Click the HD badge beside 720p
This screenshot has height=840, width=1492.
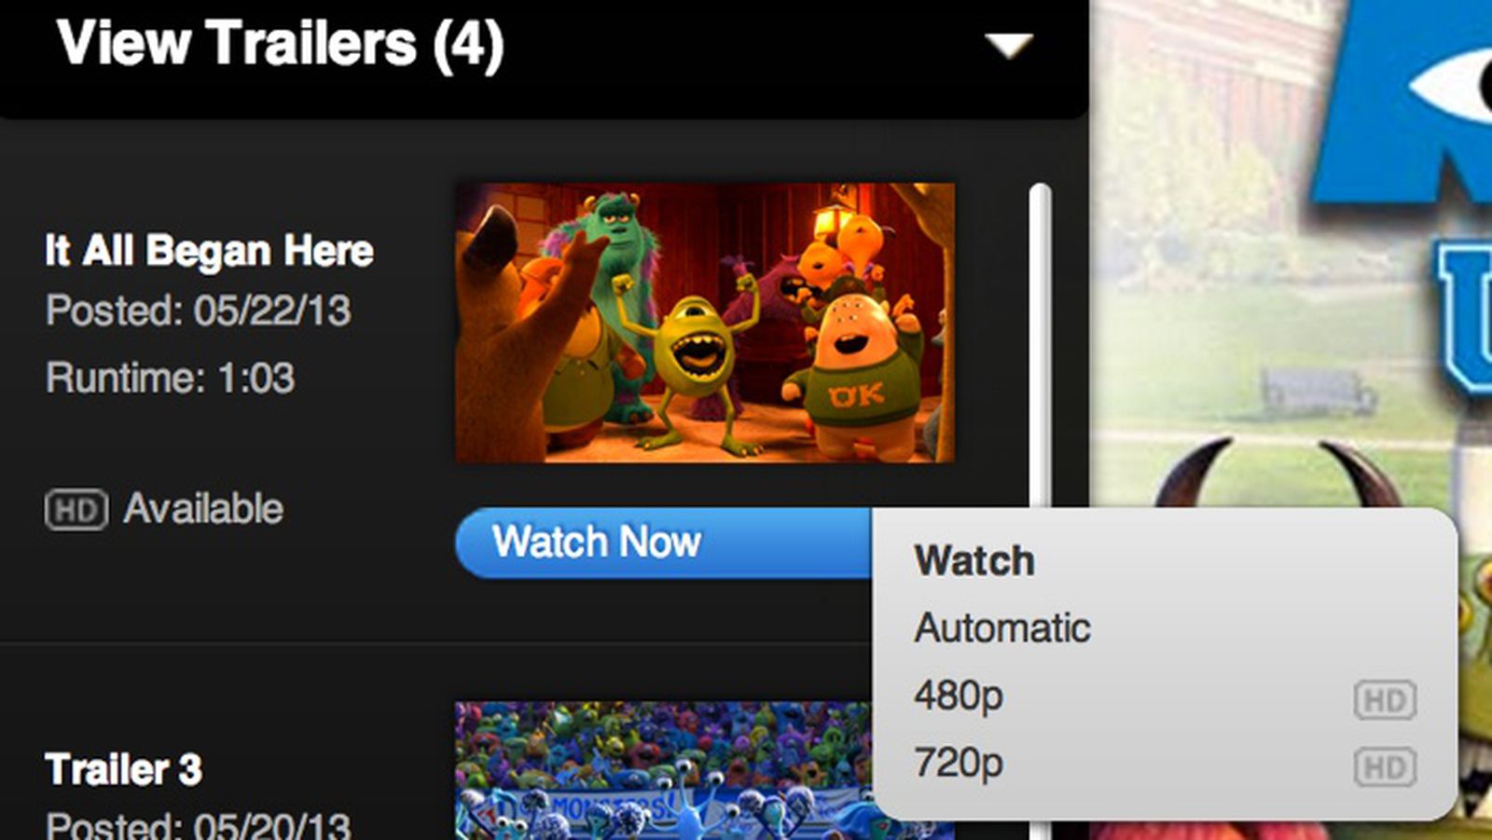coord(1385,767)
